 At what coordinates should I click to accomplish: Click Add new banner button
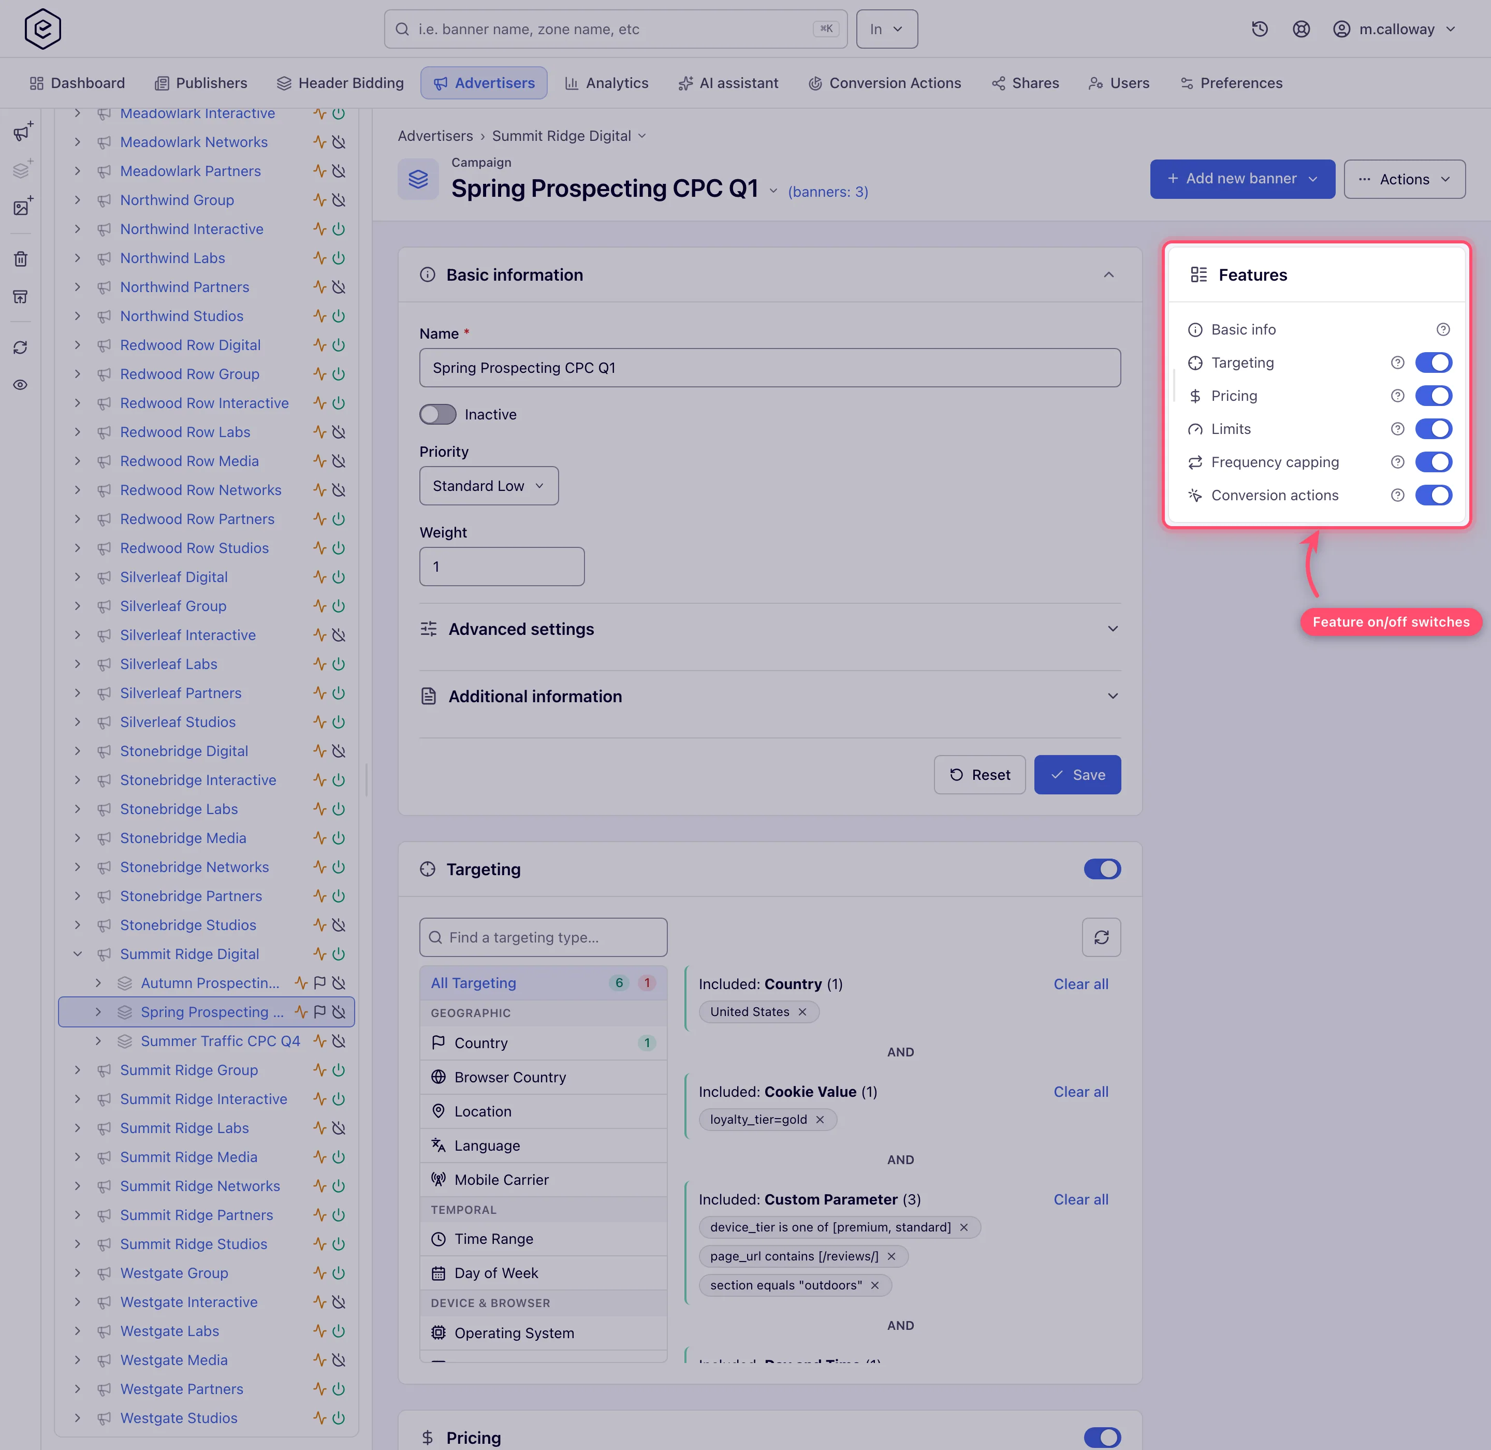(x=1242, y=179)
